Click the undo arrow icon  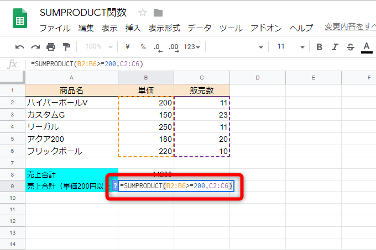pos(20,47)
